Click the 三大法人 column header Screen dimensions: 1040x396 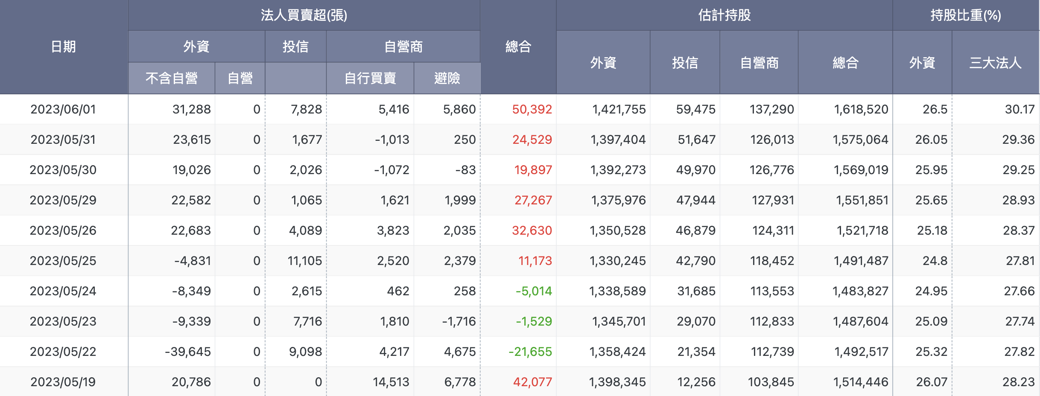click(x=995, y=63)
